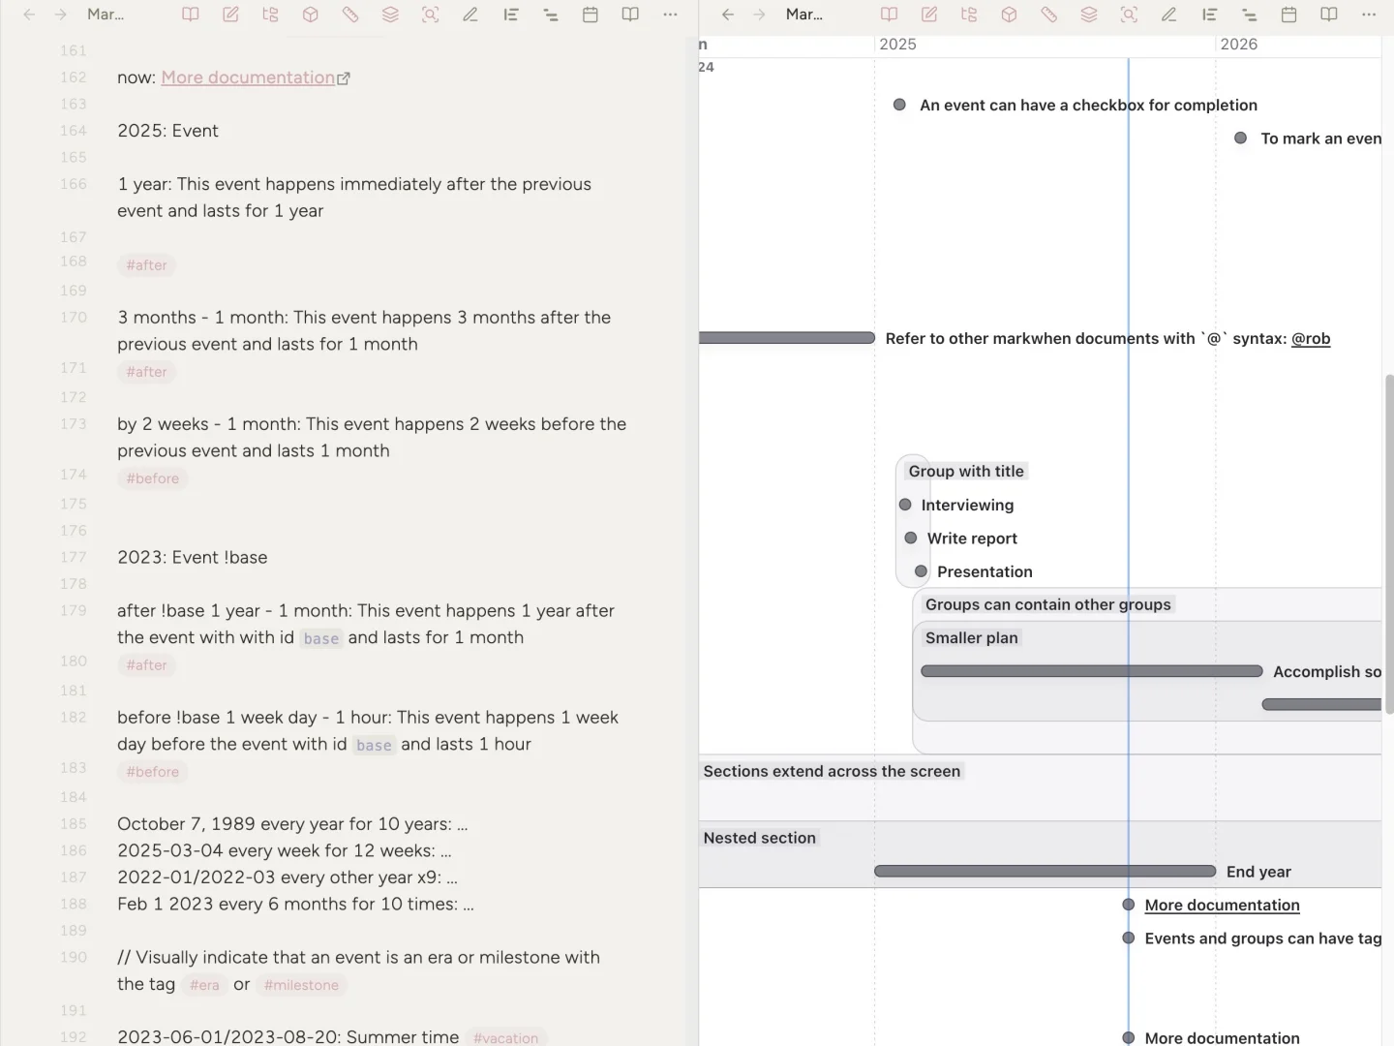
Task: Click the 2026 year header in timeline
Action: pyautogui.click(x=1239, y=45)
